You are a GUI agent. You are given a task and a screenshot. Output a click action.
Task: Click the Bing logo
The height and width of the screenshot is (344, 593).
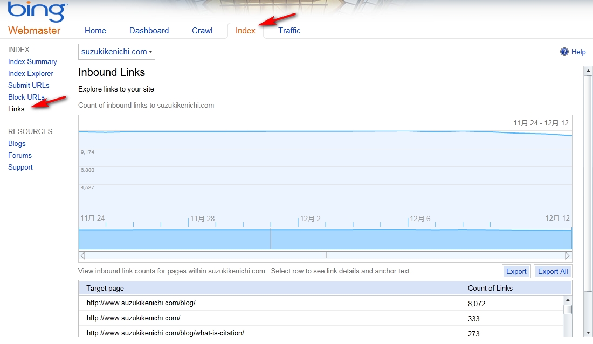38,11
